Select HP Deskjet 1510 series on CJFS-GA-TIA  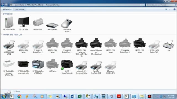pos(9,64)
